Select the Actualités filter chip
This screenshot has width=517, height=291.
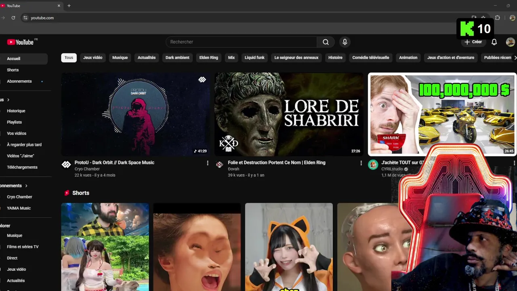[147, 58]
